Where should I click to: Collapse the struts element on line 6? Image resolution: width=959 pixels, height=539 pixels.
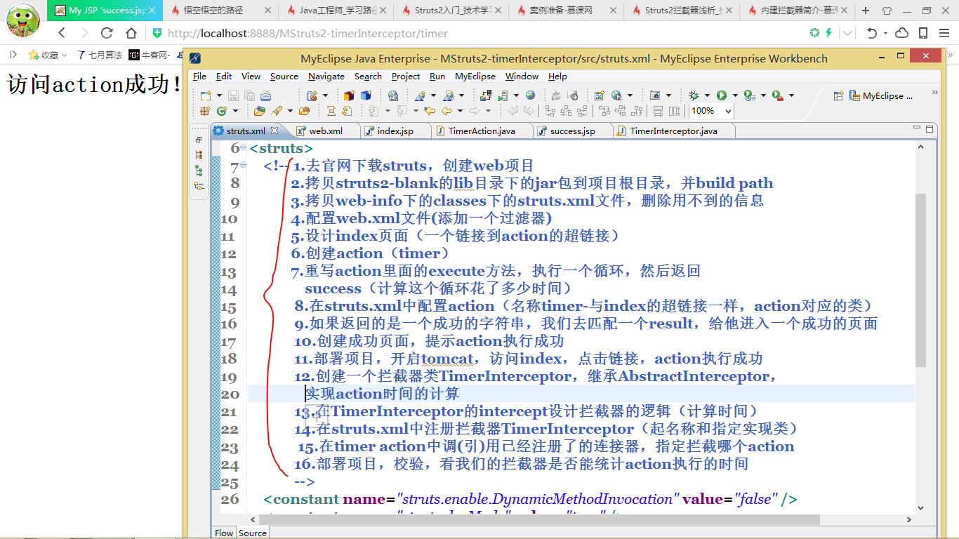pyautogui.click(x=244, y=147)
